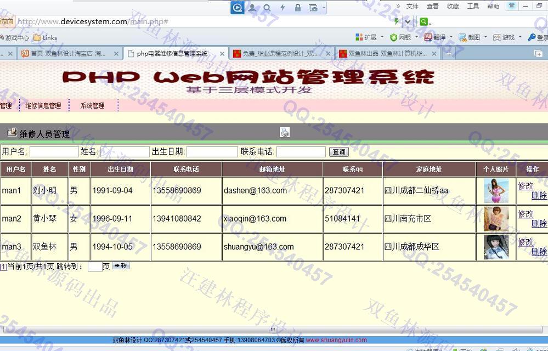Click 删除 for the man2 row
Image resolution: width=548 pixels, height=351 pixels.
tap(539, 224)
